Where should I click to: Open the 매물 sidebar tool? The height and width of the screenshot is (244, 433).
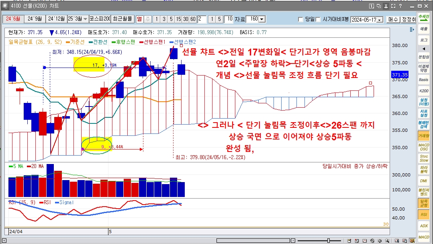pos(424,29)
